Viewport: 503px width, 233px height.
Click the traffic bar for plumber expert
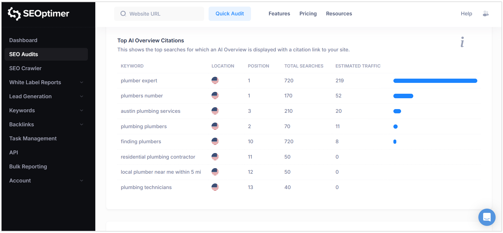coord(435,81)
